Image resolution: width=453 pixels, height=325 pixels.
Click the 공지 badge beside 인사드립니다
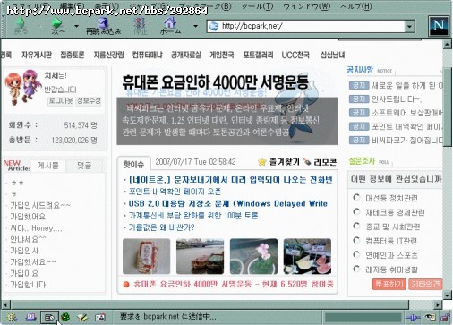click(x=359, y=98)
